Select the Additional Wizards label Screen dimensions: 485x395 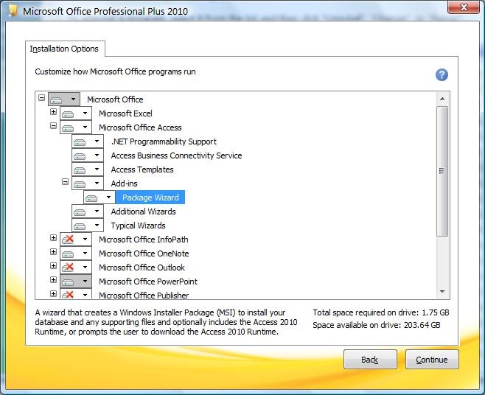point(143,212)
